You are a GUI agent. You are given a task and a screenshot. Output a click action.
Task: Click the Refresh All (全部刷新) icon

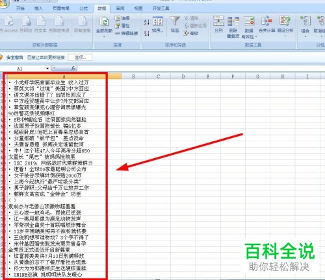104,22
